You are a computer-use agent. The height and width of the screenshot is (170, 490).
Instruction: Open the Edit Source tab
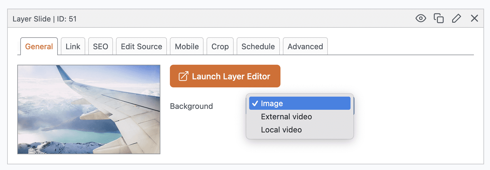point(142,47)
